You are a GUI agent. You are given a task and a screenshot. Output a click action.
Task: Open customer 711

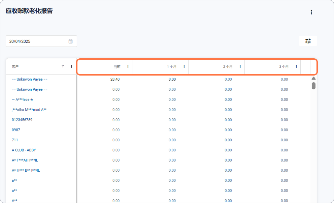pyautogui.click(x=15, y=140)
